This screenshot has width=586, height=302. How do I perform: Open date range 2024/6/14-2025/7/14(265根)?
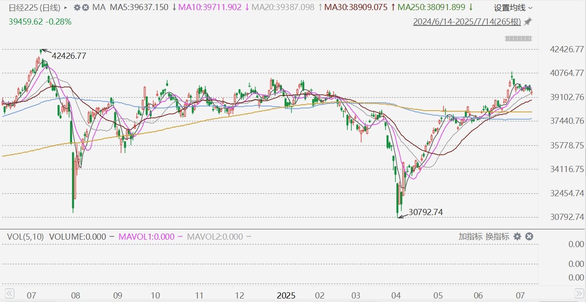pyautogui.click(x=467, y=22)
